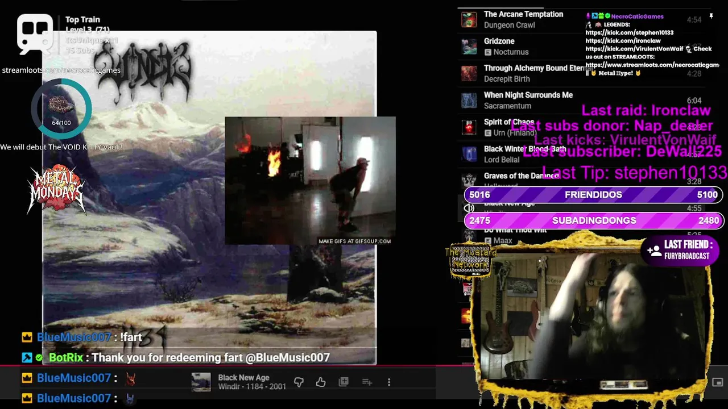
Task: Open the kick.com/VirulentVonWaif link
Action: tap(634, 49)
